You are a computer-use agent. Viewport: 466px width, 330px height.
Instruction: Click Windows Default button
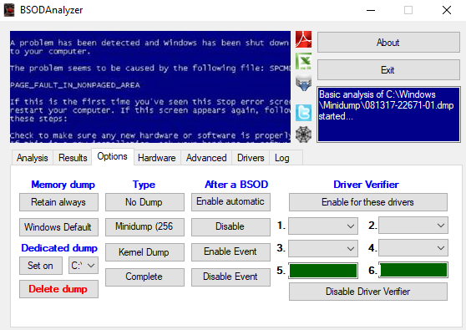point(58,227)
